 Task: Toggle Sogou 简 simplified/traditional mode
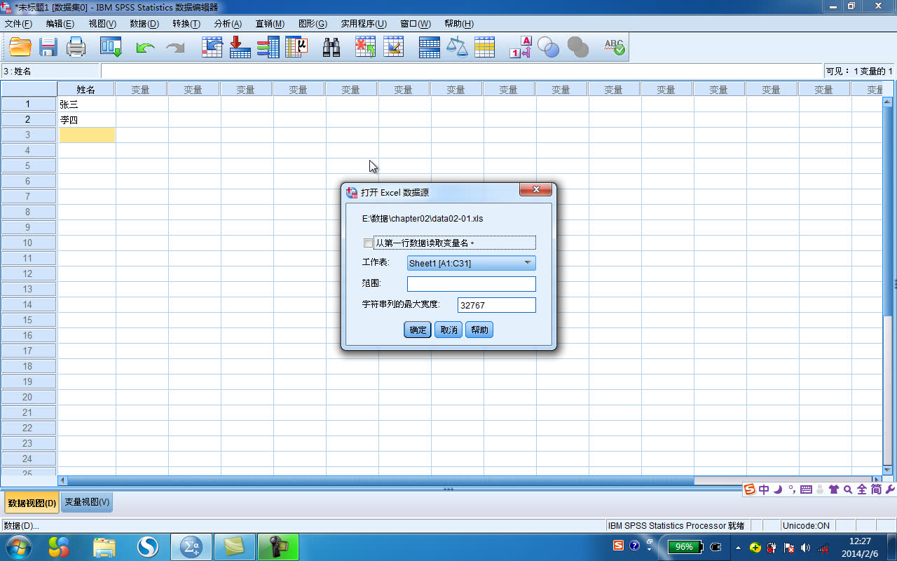click(876, 489)
